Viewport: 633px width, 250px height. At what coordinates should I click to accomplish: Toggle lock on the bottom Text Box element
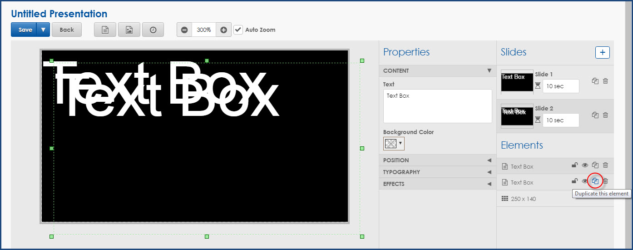(x=574, y=181)
